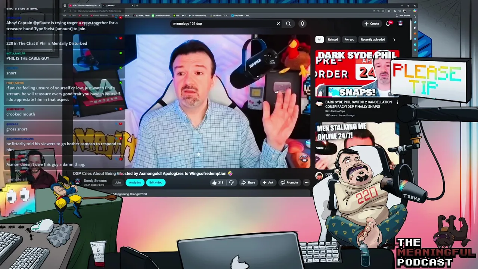Open browser settings ellipsis menu
This screenshot has width=478, height=269.
point(409,11)
